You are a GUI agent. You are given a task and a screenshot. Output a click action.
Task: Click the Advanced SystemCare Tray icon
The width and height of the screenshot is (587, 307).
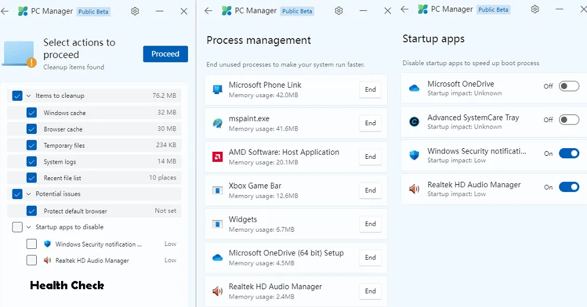(x=414, y=121)
